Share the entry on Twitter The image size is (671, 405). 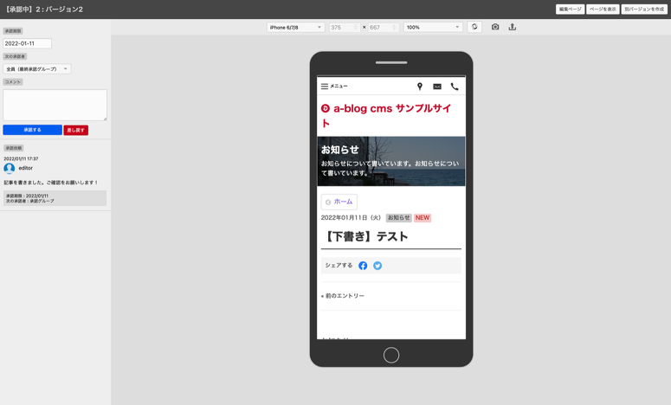(x=377, y=266)
